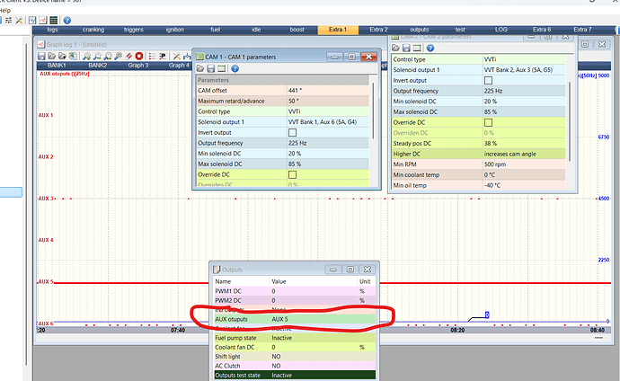The image size is (620, 381).
Task: Select the PWM1 DC row in Outputs
Action: pos(295,291)
